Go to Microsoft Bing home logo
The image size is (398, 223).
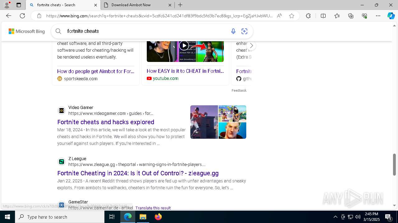click(x=27, y=31)
